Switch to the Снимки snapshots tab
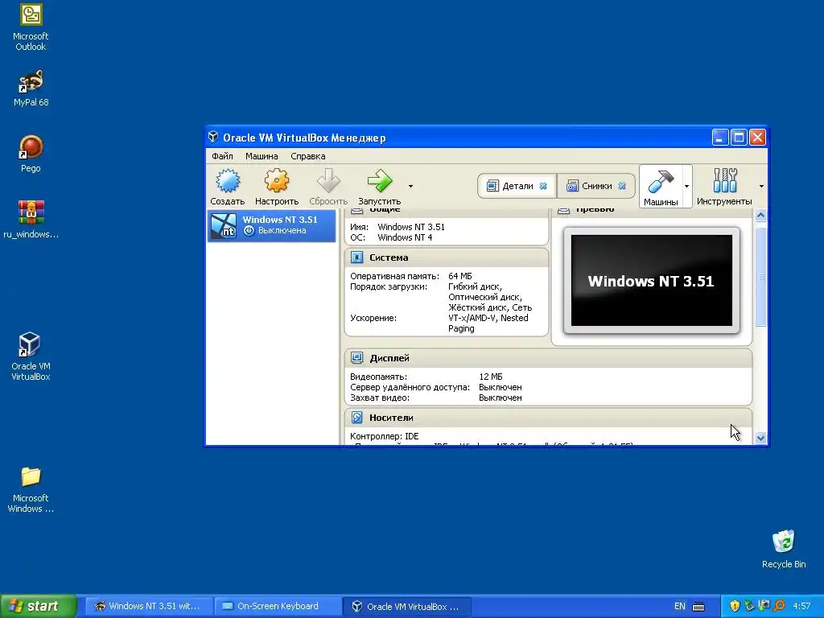824x618 pixels. pos(596,186)
